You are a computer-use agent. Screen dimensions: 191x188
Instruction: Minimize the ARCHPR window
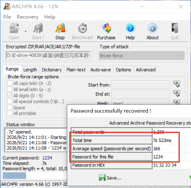pyautogui.click(x=142, y=6)
